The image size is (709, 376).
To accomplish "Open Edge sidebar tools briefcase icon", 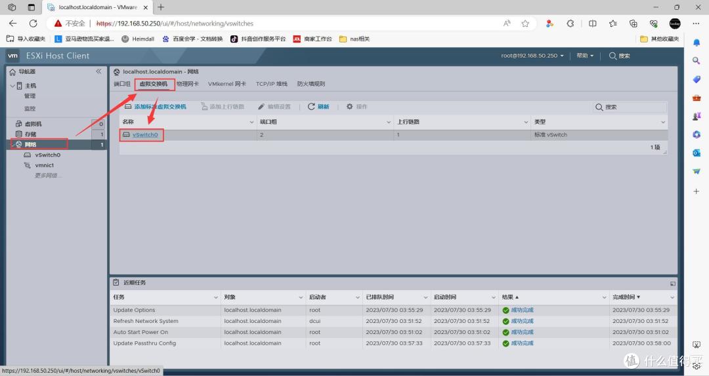I will [697, 98].
